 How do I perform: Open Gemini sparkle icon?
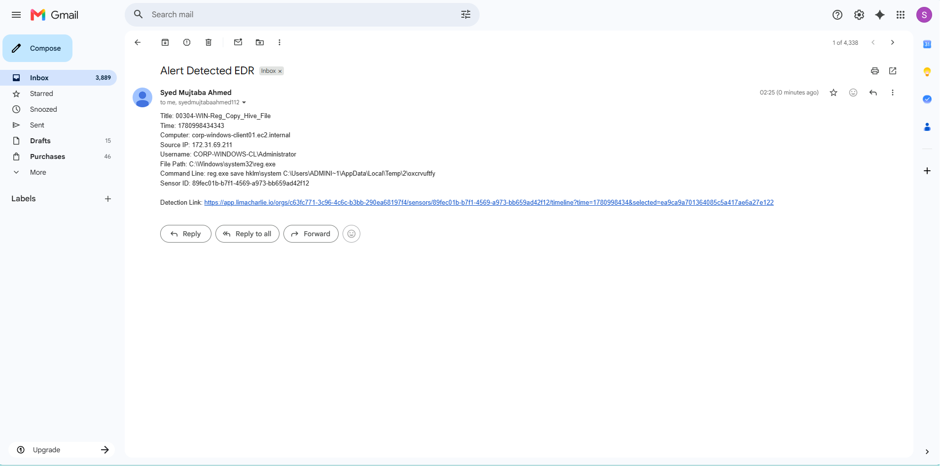[x=880, y=15]
